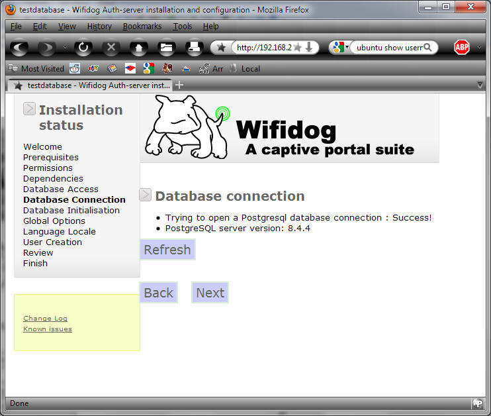Open the Bookmarks menu

click(x=142, y=26)
